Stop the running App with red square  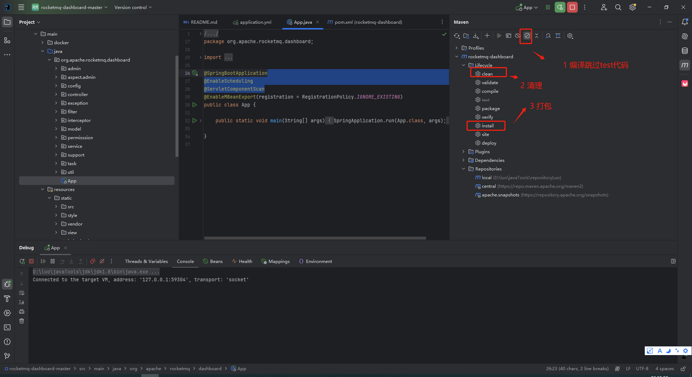572,7
